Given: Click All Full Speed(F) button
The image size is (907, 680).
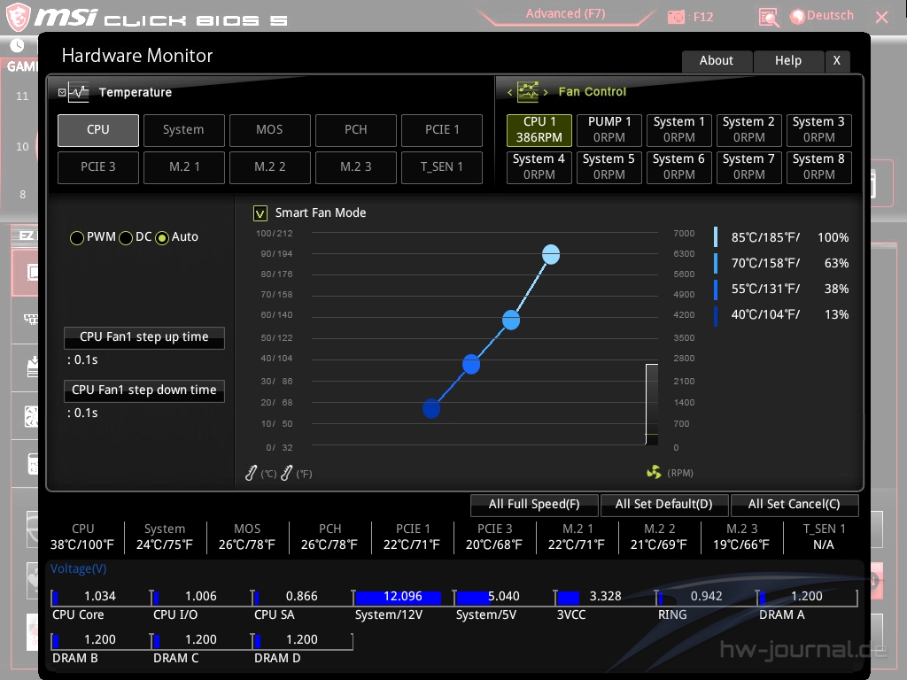Looking at the screenshot, I should pos(534,504).
